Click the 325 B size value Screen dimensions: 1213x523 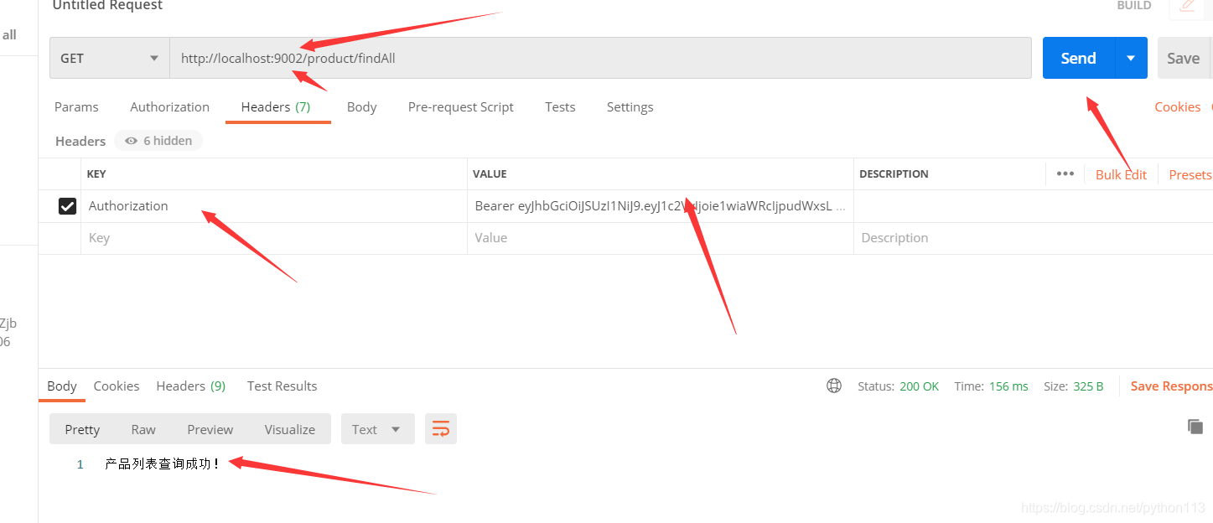[x=1088, y=386]
